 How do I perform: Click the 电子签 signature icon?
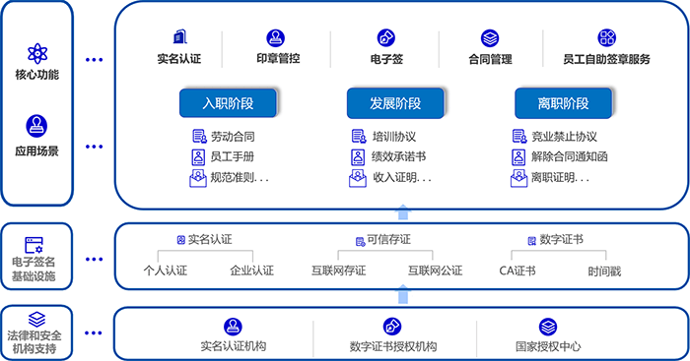[x=386, y=38]
